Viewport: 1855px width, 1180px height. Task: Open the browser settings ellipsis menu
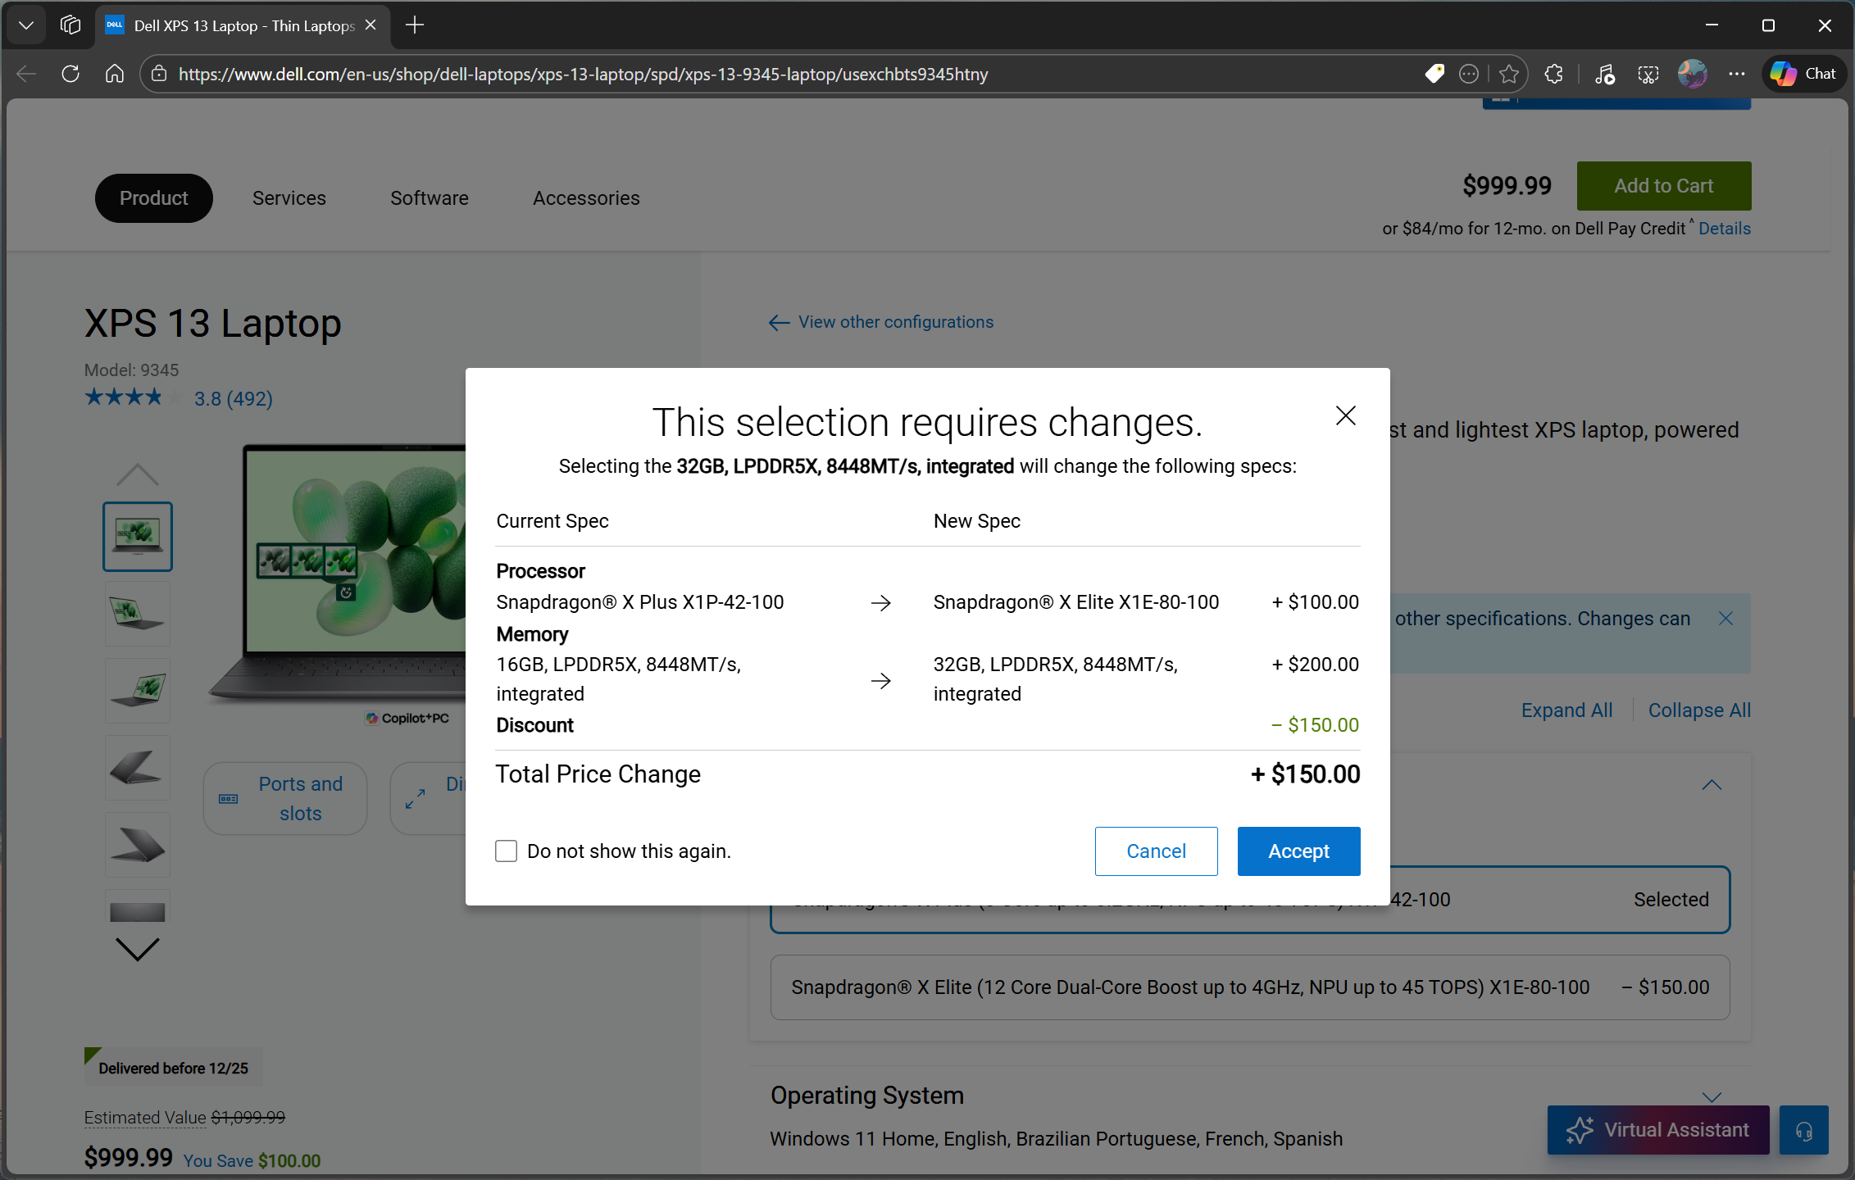(1738, 74)
